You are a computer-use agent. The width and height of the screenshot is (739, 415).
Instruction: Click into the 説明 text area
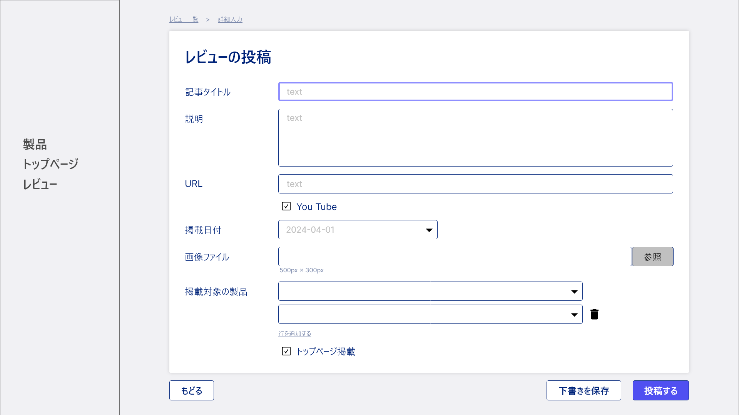(476, 138)
